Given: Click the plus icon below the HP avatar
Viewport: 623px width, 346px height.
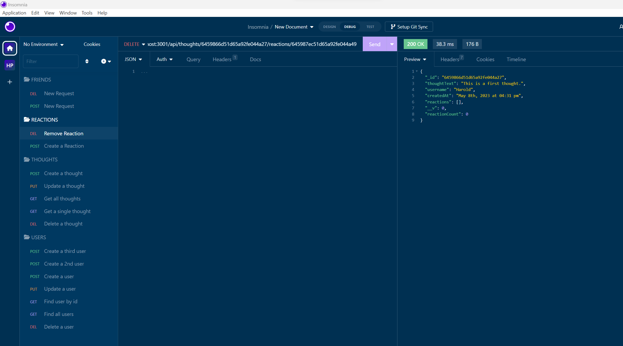Looking at the screenshot, I should click(x=10, y=82).
